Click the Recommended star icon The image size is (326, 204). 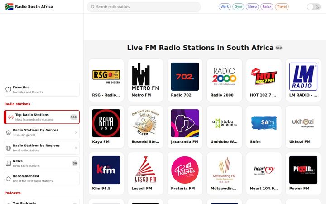[8, 179]
